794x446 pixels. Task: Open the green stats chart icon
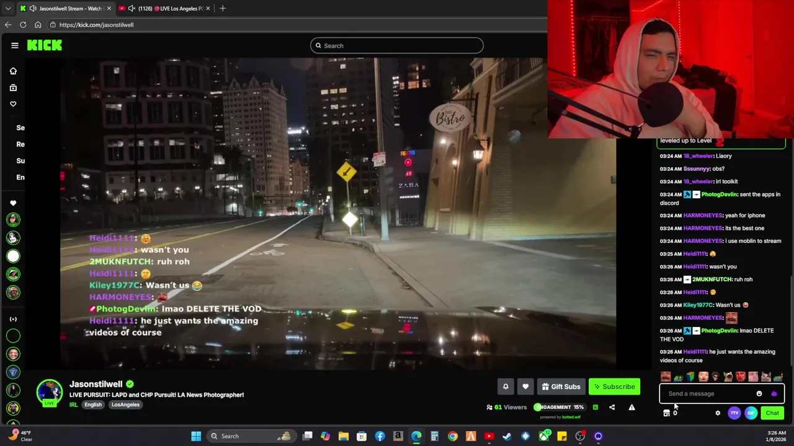tap(595, 407)
